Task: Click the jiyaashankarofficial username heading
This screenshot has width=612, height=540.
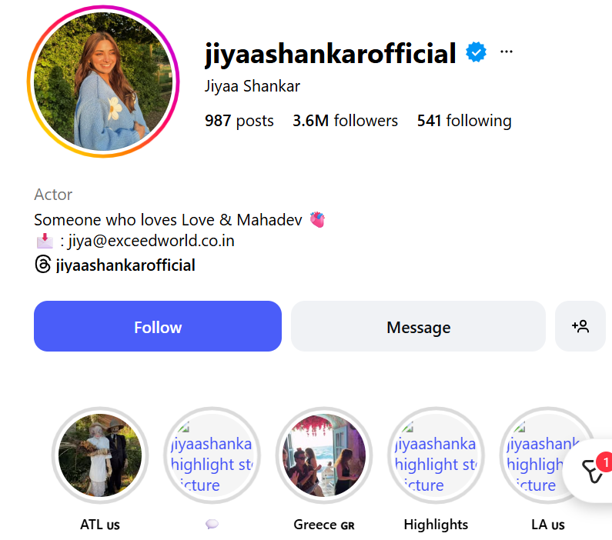Action: 330,53
